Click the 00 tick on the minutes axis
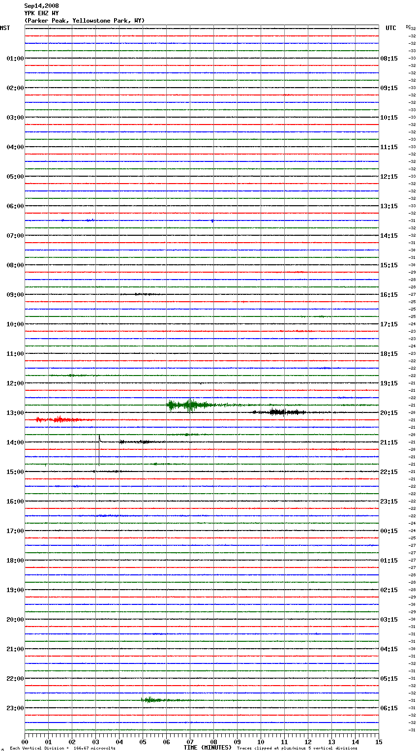 point(25,741)
